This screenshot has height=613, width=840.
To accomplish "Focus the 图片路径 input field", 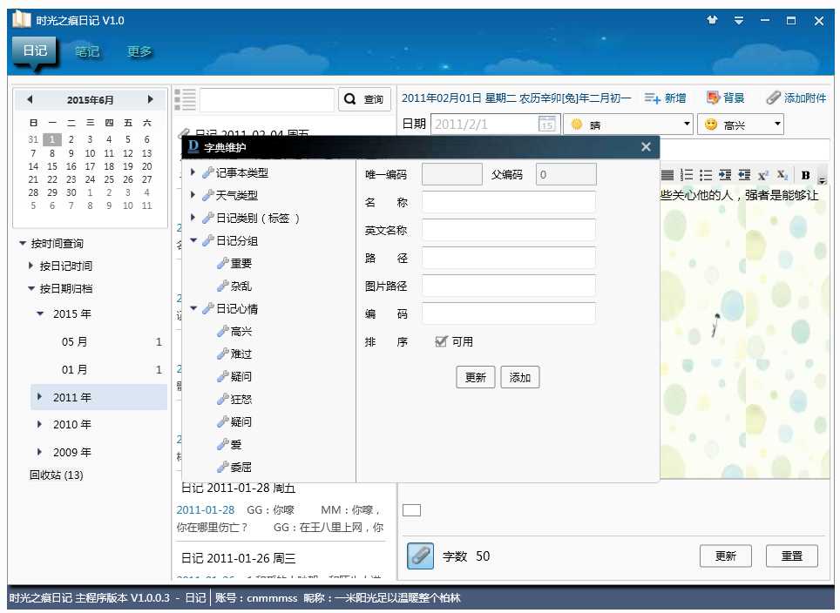I will click(x=508, y=286).
